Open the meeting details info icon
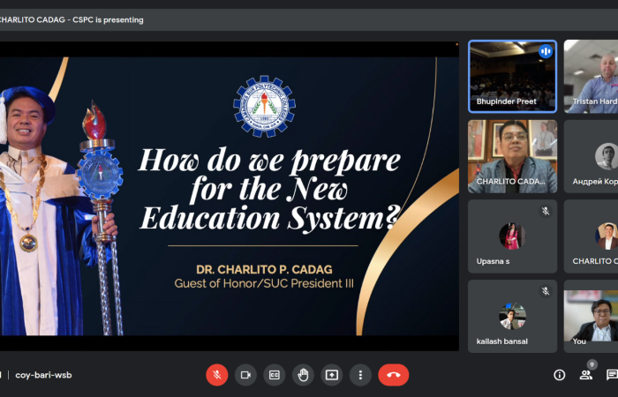618x397 pixels. pos(559,375)
